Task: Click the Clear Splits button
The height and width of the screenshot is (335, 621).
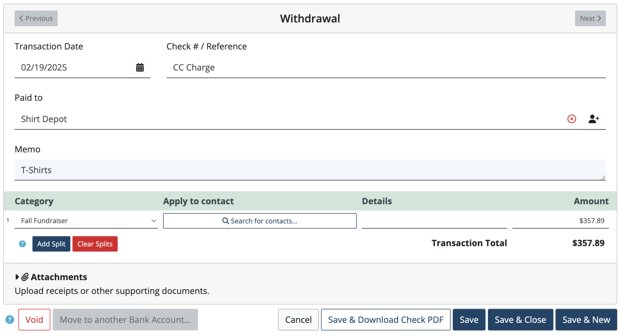Action: coord(95,244)
